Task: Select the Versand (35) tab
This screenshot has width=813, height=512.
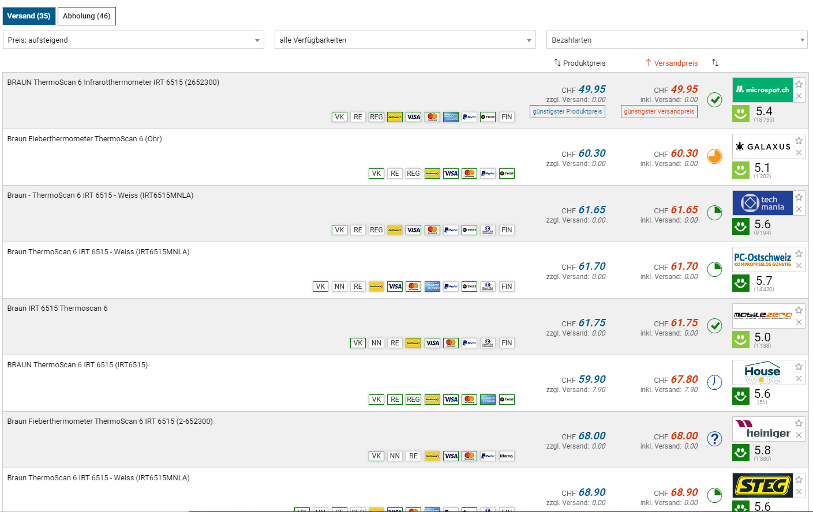Action: pyautogui.click(x=29, y=16)
